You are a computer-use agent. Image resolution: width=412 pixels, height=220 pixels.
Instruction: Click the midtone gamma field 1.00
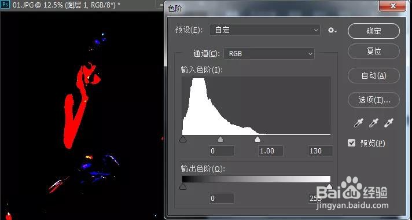coord(271,151)
